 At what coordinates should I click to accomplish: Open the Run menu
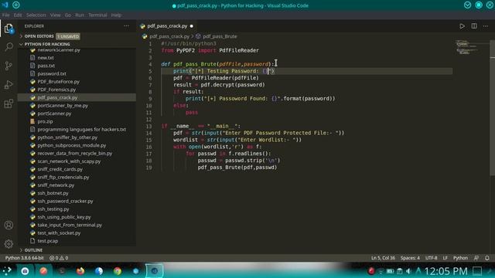pos(80,15)
